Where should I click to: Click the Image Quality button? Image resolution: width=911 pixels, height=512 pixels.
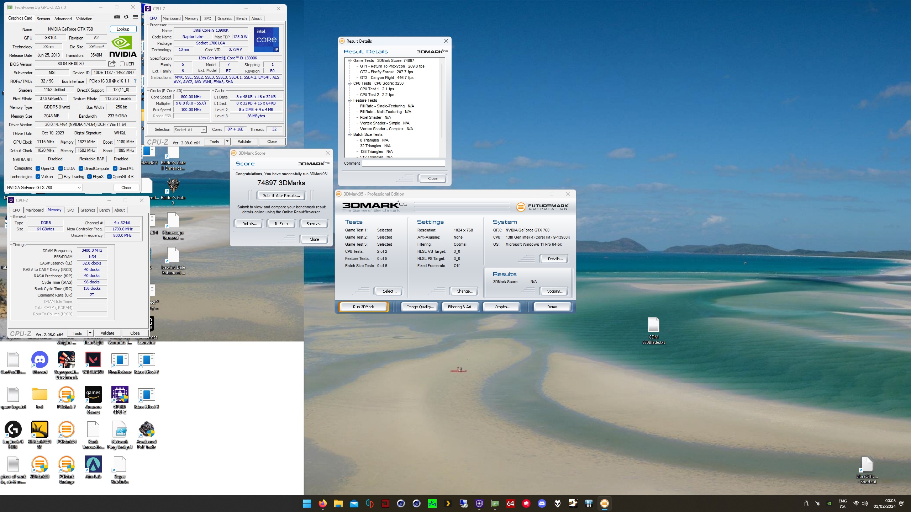(x=420, y=307)
